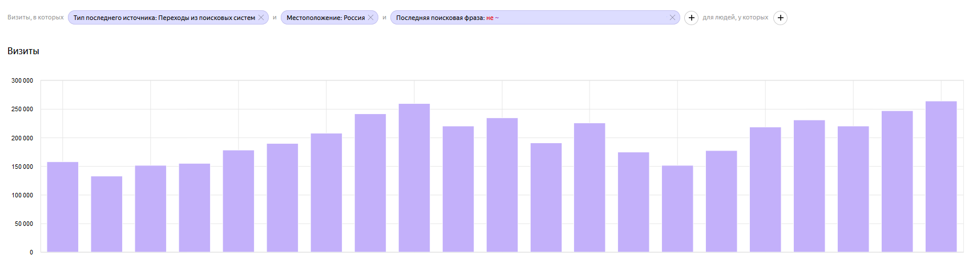Add a people condition with plus after 'для людей, у которых'

[x=780, y=18]
